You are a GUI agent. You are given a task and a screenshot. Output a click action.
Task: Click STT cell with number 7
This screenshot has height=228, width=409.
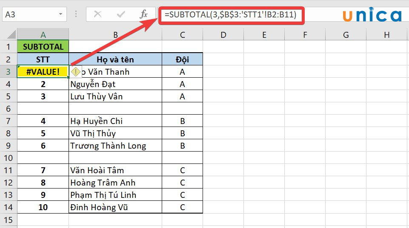point(43,170)
